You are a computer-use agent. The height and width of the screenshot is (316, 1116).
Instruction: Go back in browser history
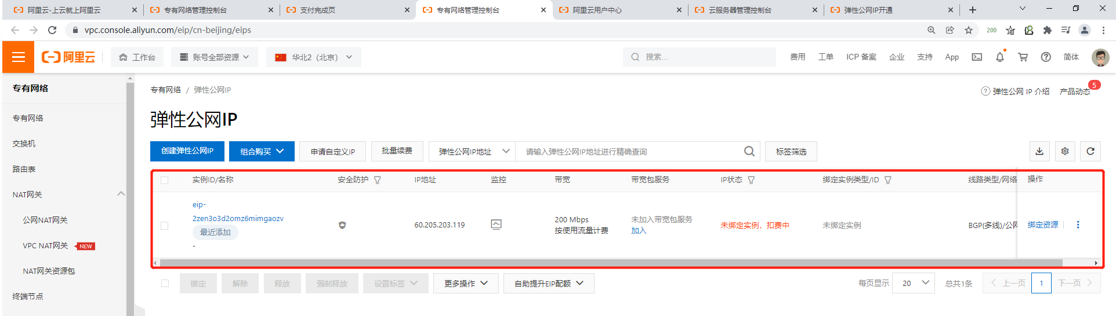pos(15,30)
